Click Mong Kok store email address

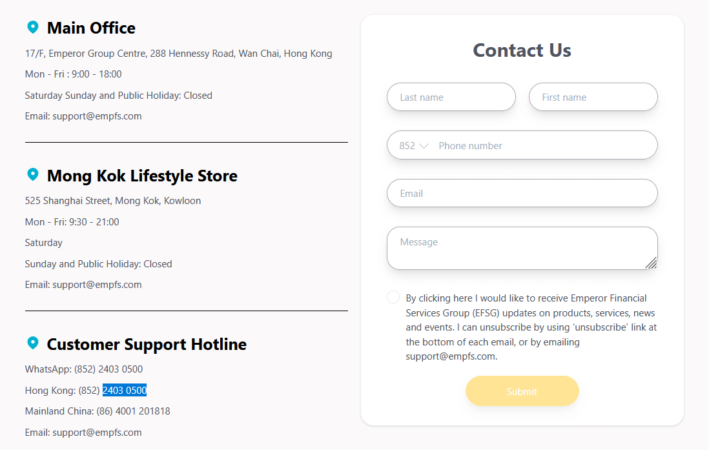(98, 285)
